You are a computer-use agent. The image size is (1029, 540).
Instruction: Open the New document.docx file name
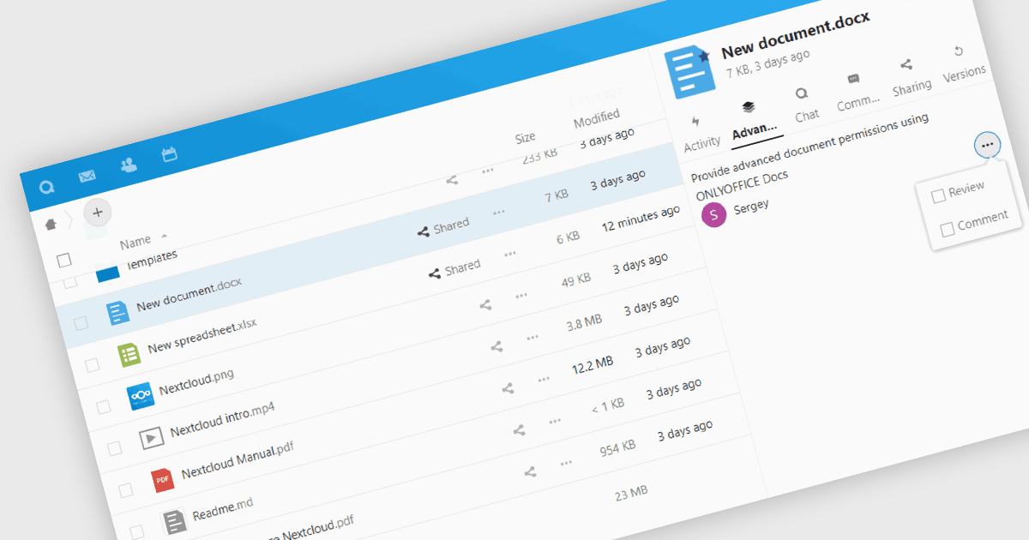point(188,294)
